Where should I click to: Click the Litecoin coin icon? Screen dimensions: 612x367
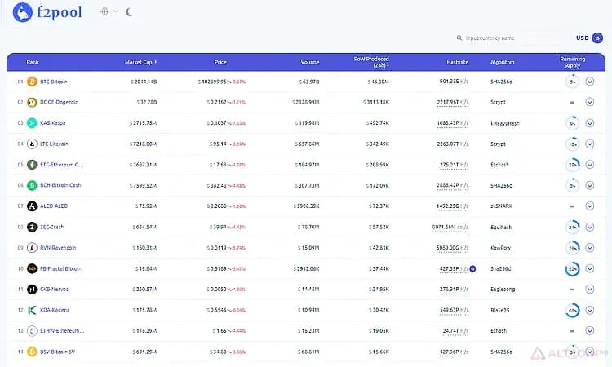pos(32,144)
